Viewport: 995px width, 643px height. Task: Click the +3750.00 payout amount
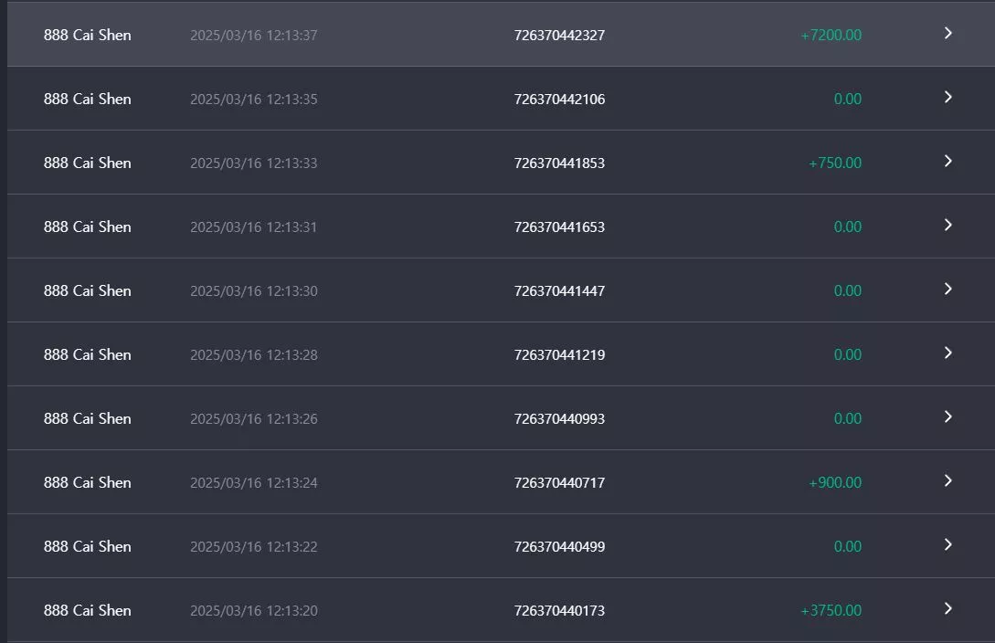click(x=831, y=611)
